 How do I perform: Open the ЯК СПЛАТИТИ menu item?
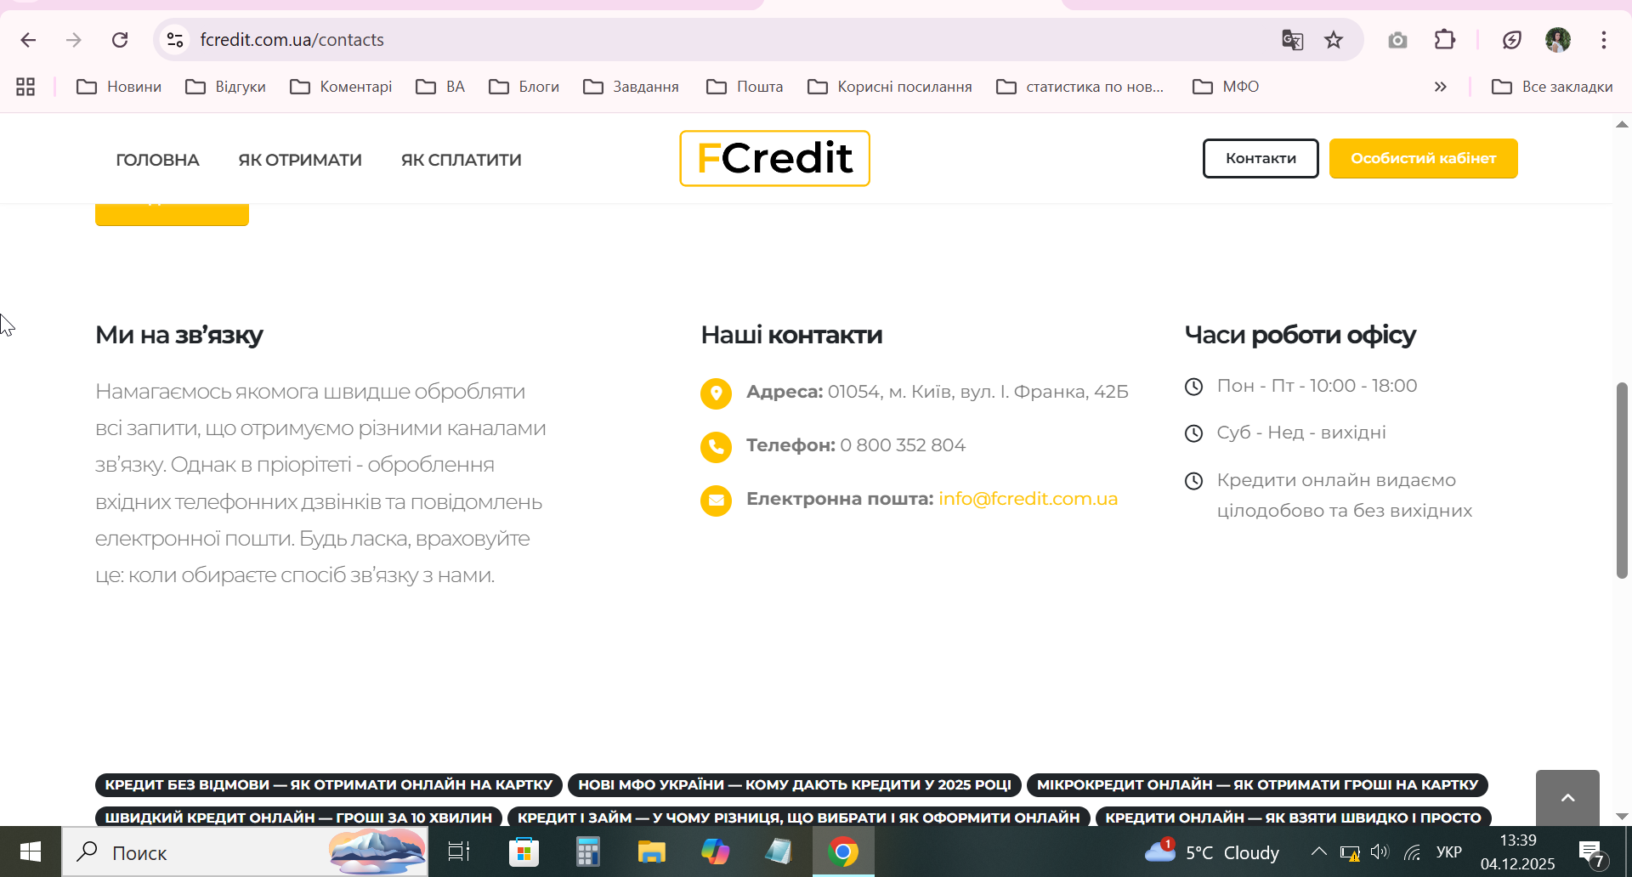pyautogui.click(x=461, y=160)
